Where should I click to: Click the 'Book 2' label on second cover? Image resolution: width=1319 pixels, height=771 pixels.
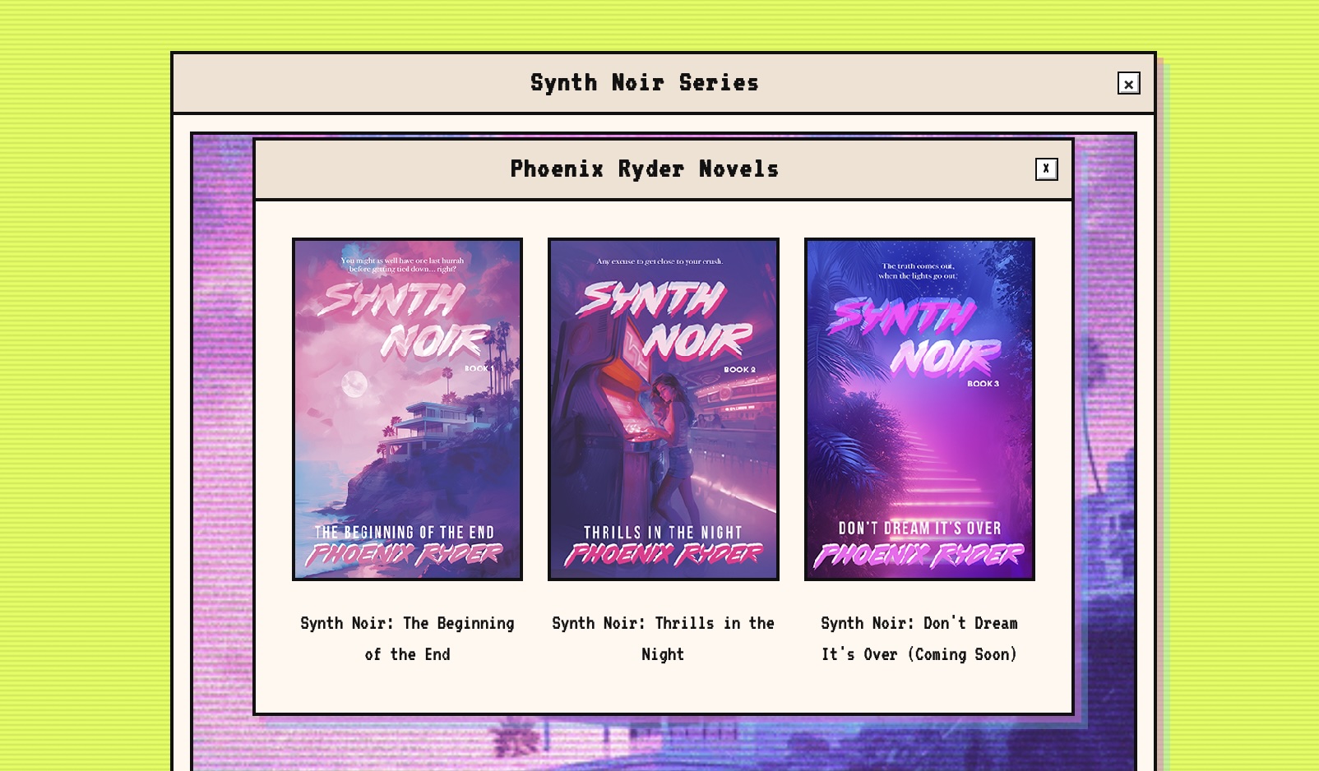pyautogui.click(x=739, y=370)
